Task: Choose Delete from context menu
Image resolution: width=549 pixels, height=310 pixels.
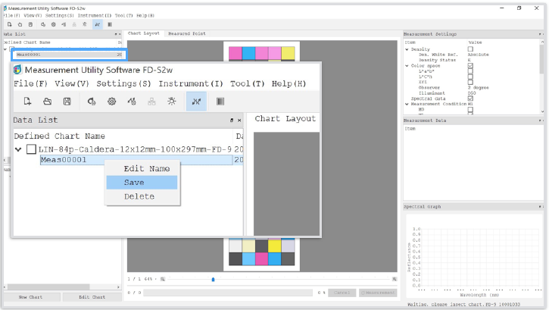Action: point(142,196)
